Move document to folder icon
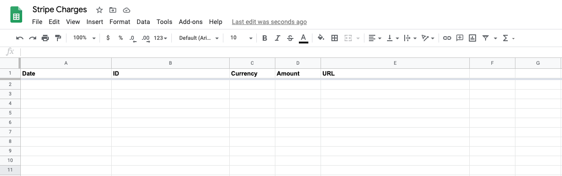Viewport: 562px width, 176px height. tap(113, 10)
